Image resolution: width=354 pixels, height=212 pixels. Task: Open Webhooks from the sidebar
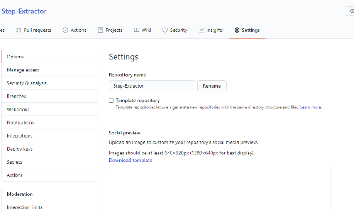point(18,109)
